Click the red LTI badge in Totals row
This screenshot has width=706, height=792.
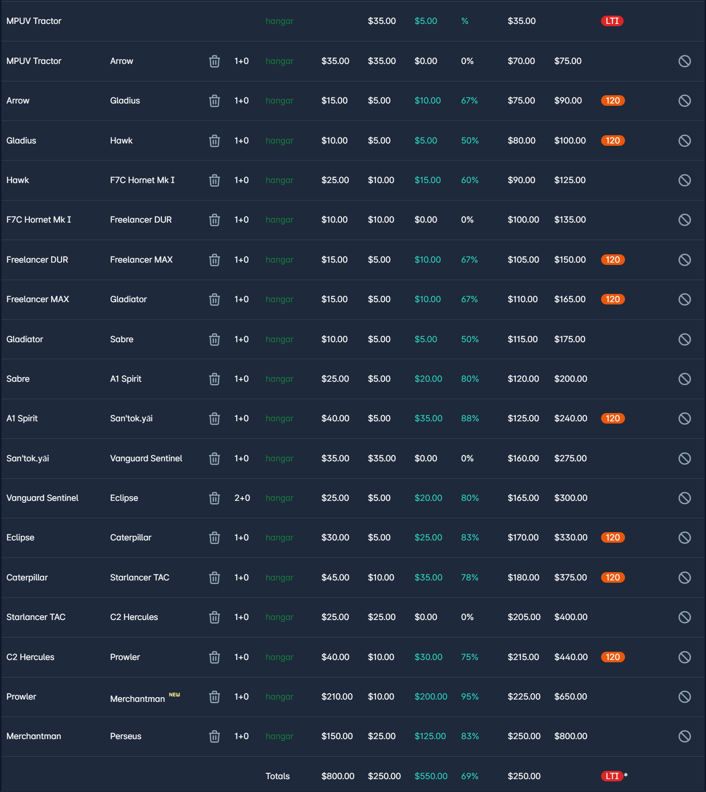(612, 776)
